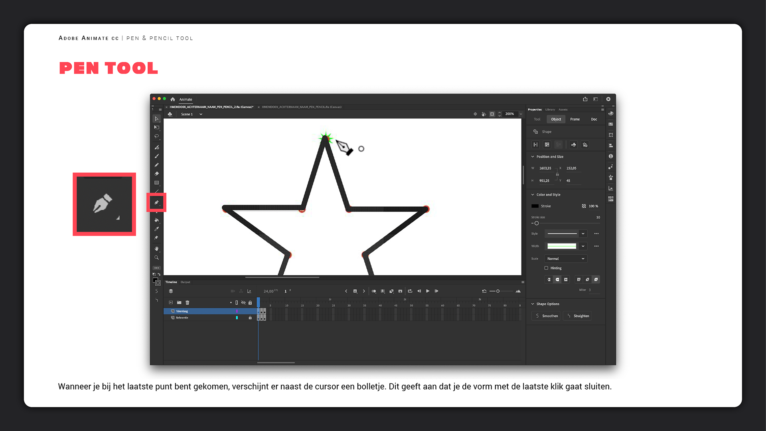Open the Scale Normal dropdown
Image resolution: width=766 pixels, height=431 pixels.
pos(566,259)
